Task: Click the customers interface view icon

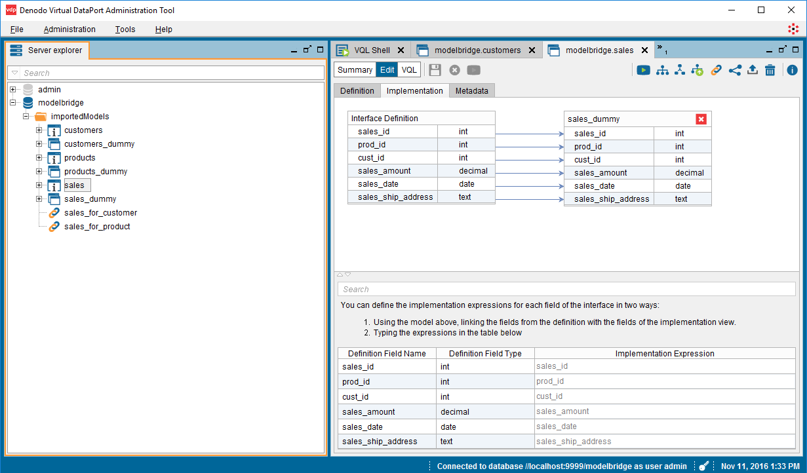Action: coord(54,130)
